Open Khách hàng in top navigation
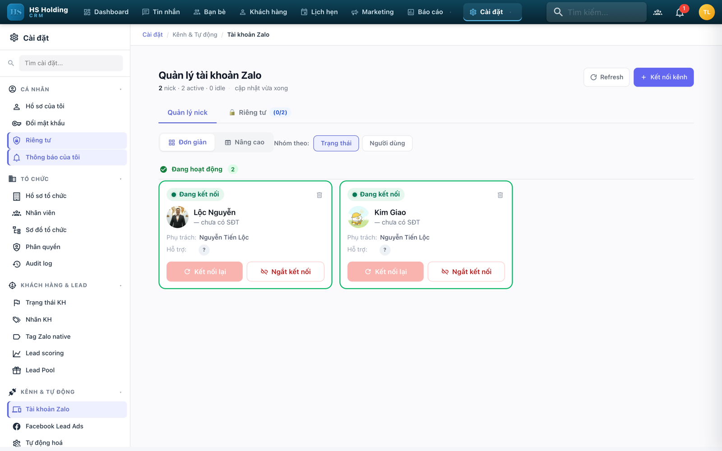This screenshot has width=722, height=451. (x=263, y=12)
